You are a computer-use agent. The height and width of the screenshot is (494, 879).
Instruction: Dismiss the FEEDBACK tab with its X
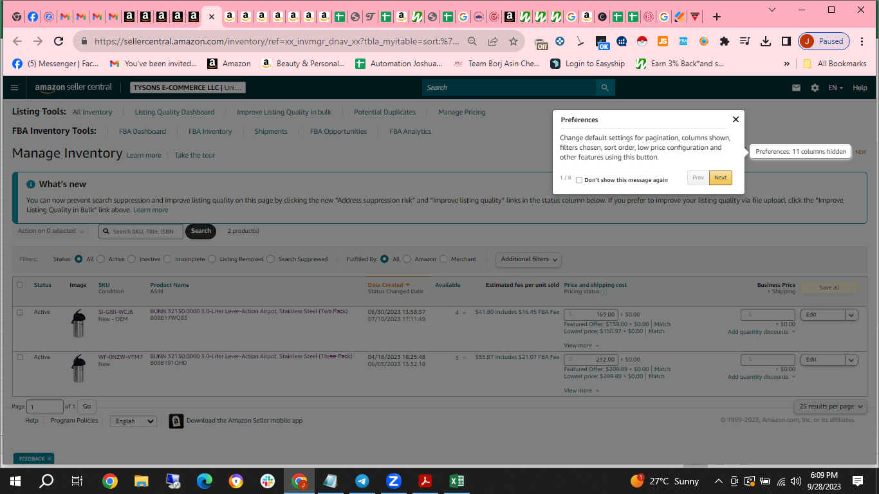pyautogui.click(x=50, y=459)
